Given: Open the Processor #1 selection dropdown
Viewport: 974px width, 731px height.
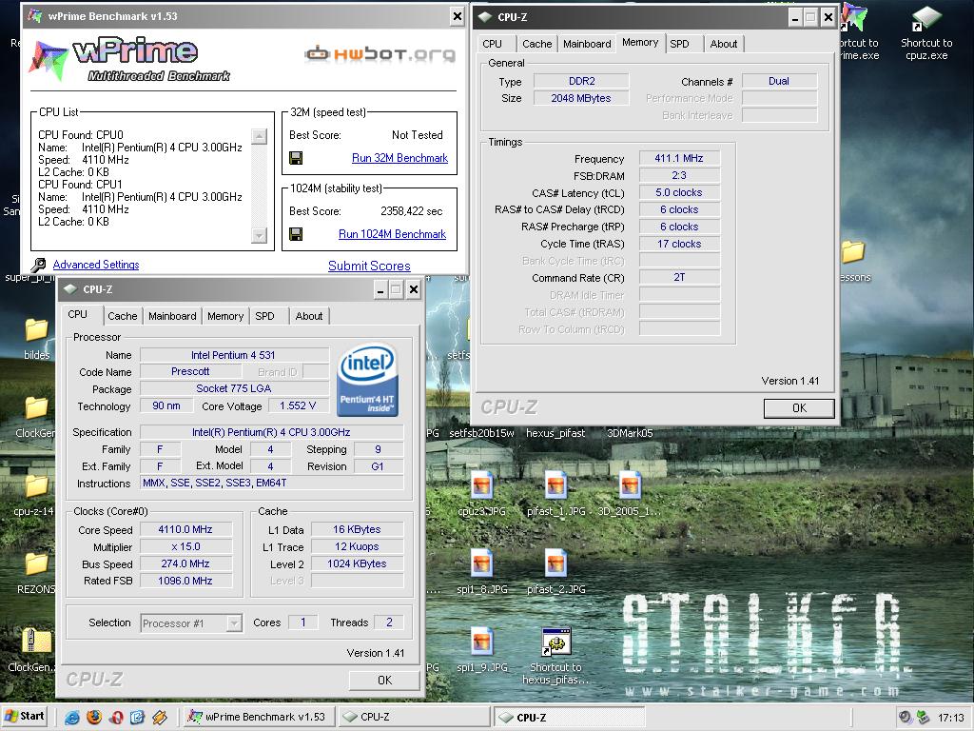Looking at the screenshot, I should click(x=234, y=622).
